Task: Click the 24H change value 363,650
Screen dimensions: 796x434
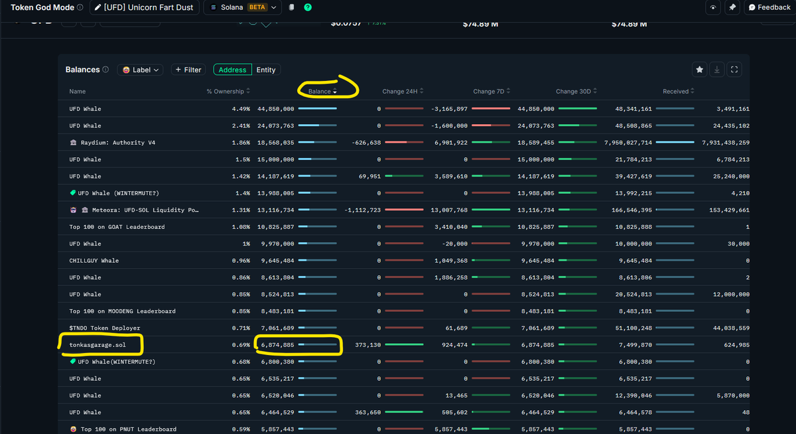Action: (368, 412)
